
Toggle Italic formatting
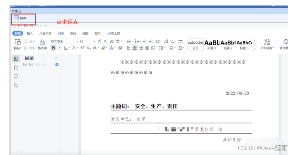59,48
